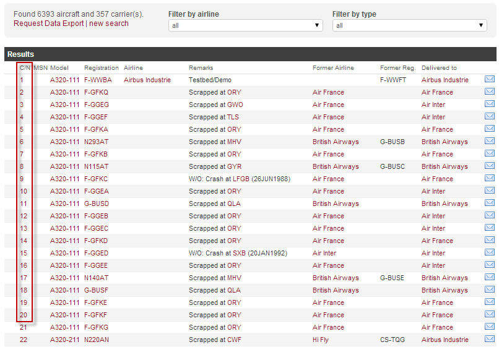
Task: Open registration F-GGEG details
Action: pyautogui.click(x=97, y=105)
